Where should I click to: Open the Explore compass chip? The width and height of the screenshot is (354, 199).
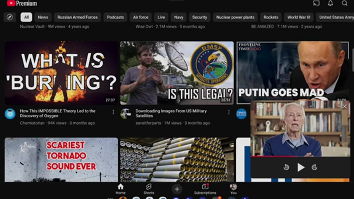10,17
